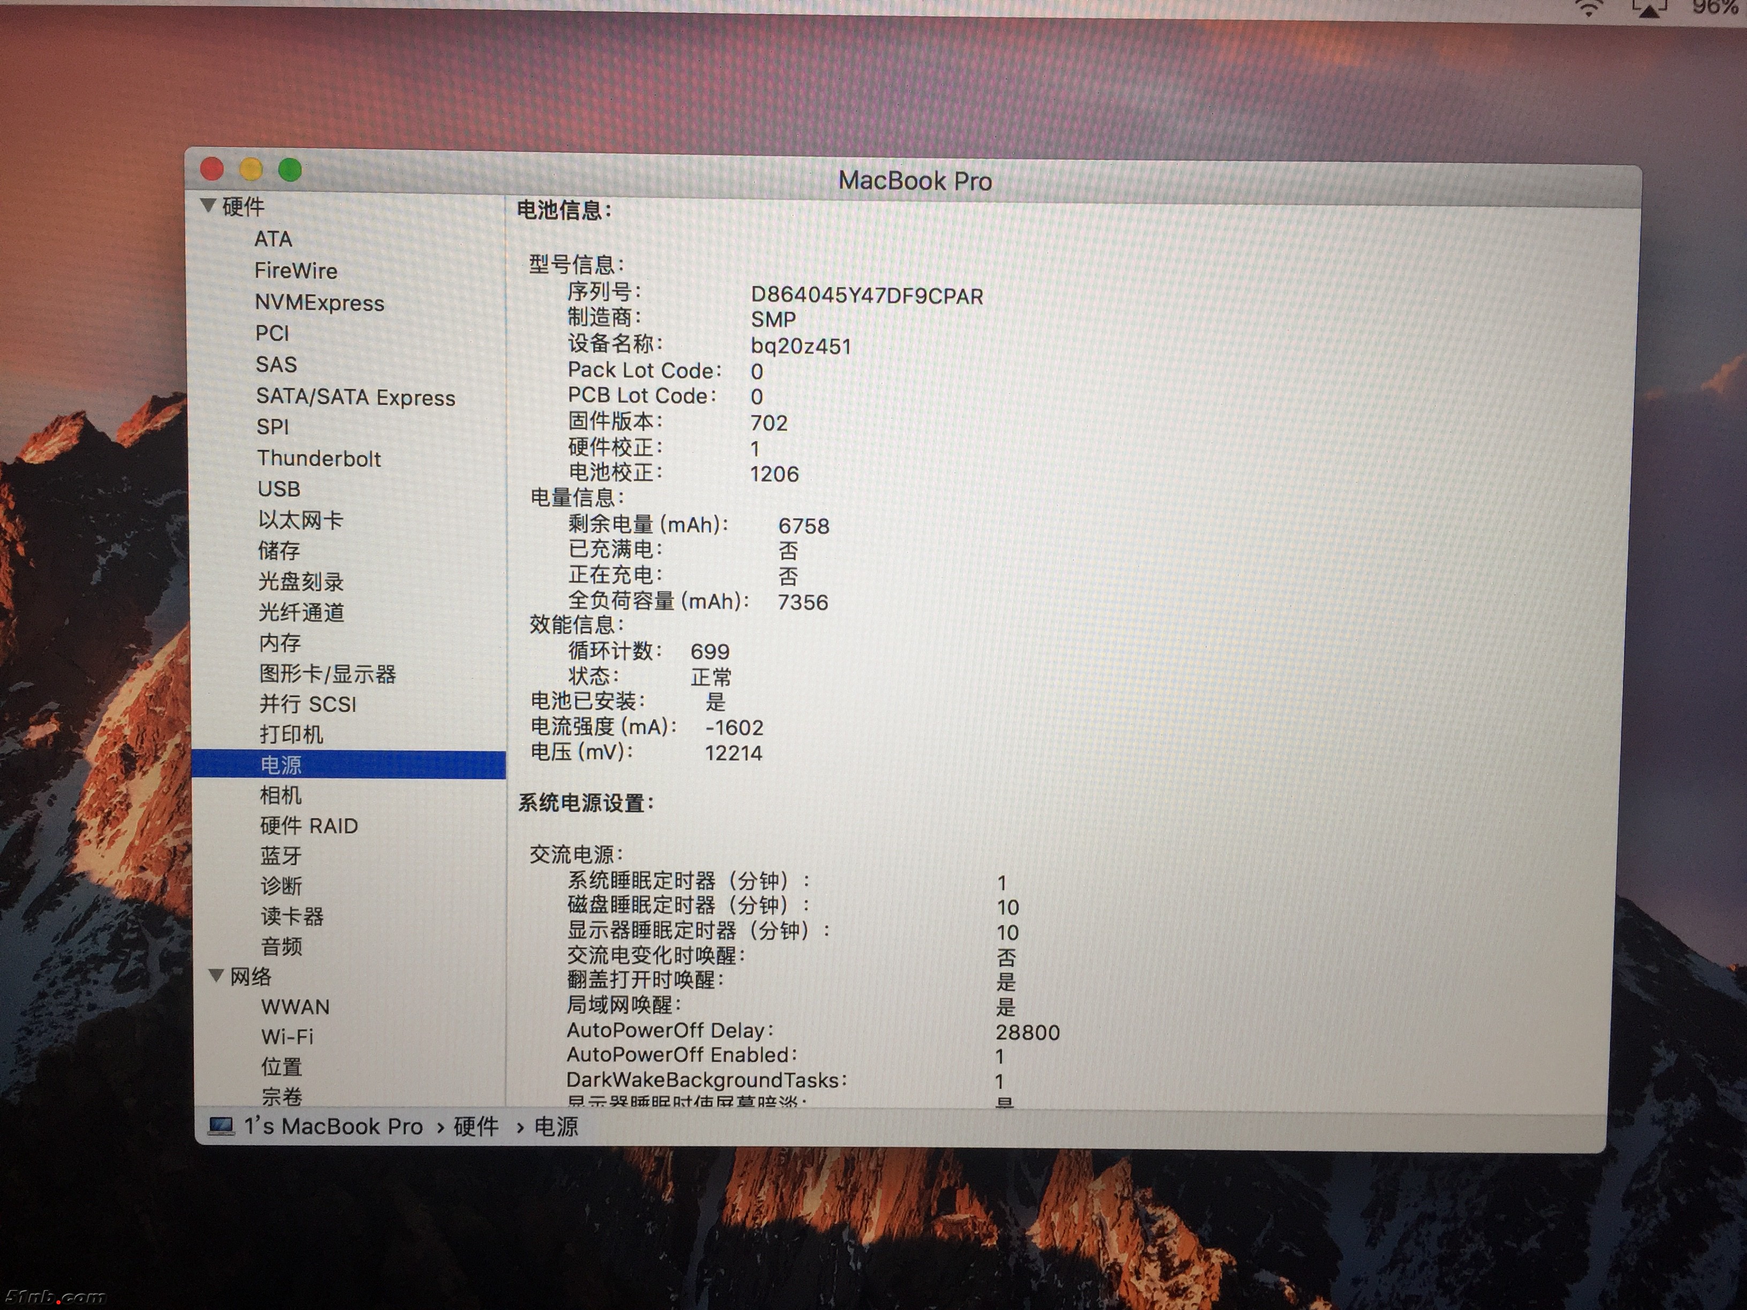
Task: Click the green zoom window button
Action: pyautogui.click(x=290, y=169)
